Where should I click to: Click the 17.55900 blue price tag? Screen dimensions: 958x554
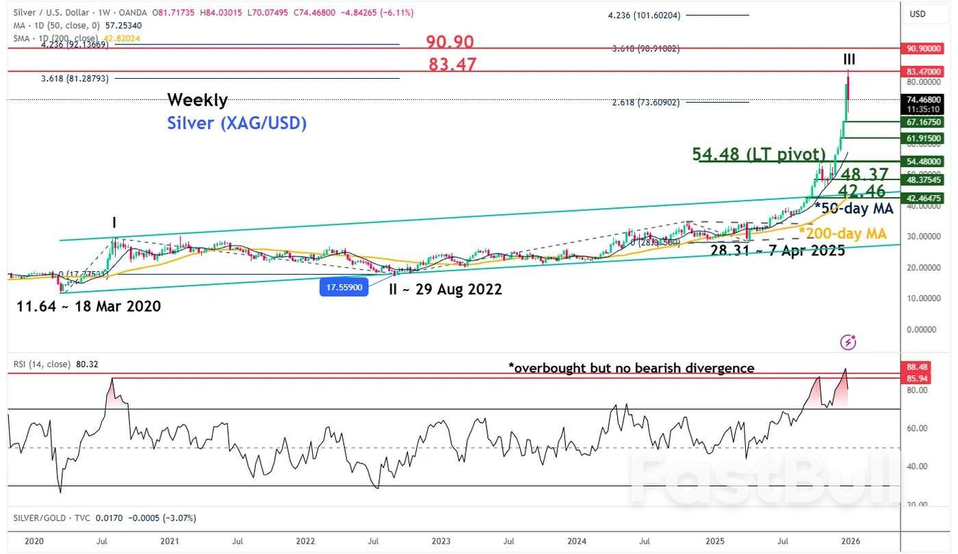pos(344,287)
